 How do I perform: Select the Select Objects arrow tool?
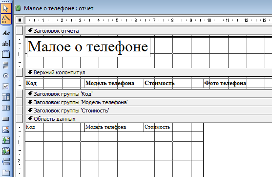[x=6, y=8]
